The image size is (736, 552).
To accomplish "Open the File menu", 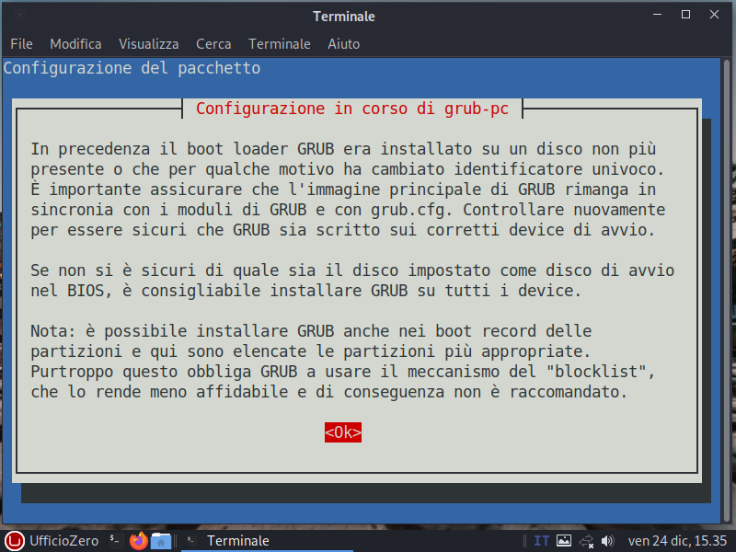I will (21, 43).
